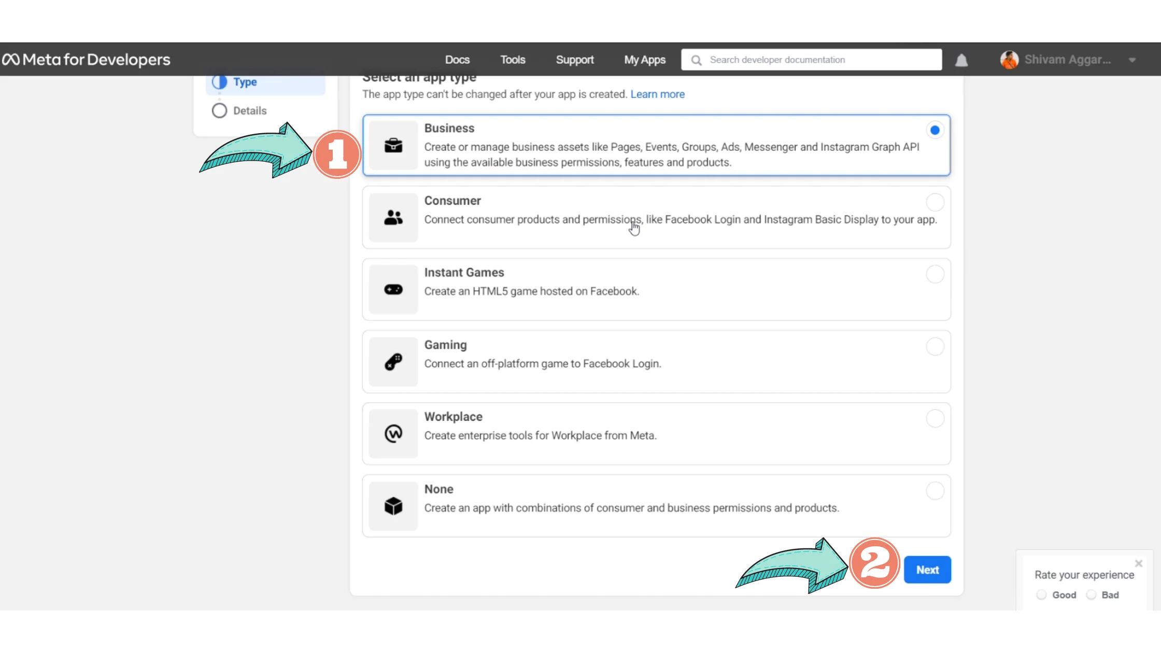The height and width of the screenshot is (653, 1161).
Task: Click the developer documentation search field
Action: click(x=819, y=60)
